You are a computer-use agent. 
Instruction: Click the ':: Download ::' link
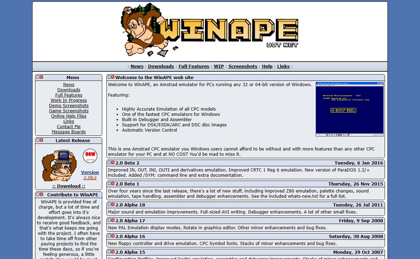coord(69,186)
